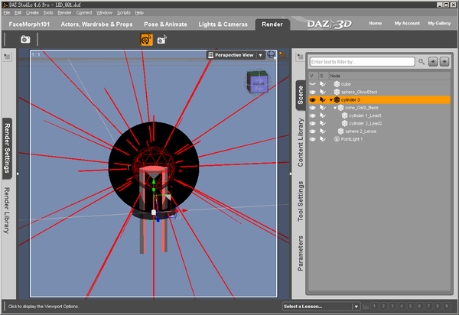Toggle selectability of cylinder 3 node
Viewport: 459px width, 315px height.
pyautogui.click(x=323, y=100)
